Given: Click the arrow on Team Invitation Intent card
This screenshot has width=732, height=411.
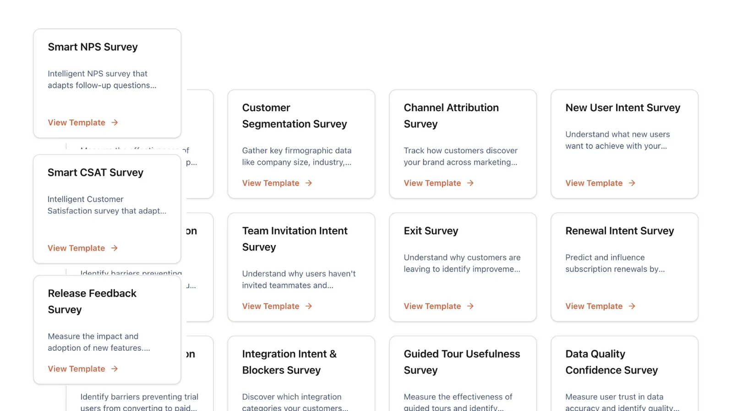Looking at the screenshot, I should [309, 306].
